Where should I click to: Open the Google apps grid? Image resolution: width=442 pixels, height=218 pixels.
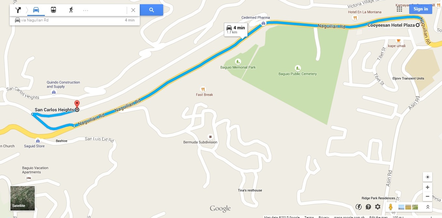pos(399,9)
